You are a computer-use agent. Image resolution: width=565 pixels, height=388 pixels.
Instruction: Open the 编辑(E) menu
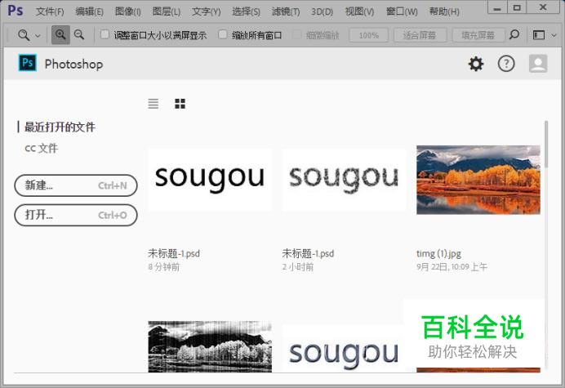(x=89, y=11)
